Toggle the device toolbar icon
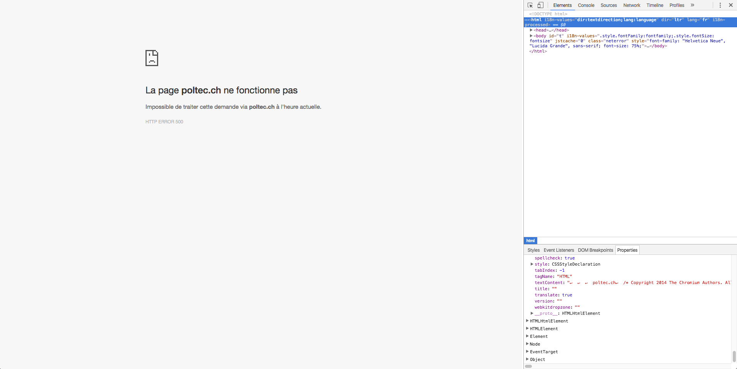737x369 pixels. 540,5
